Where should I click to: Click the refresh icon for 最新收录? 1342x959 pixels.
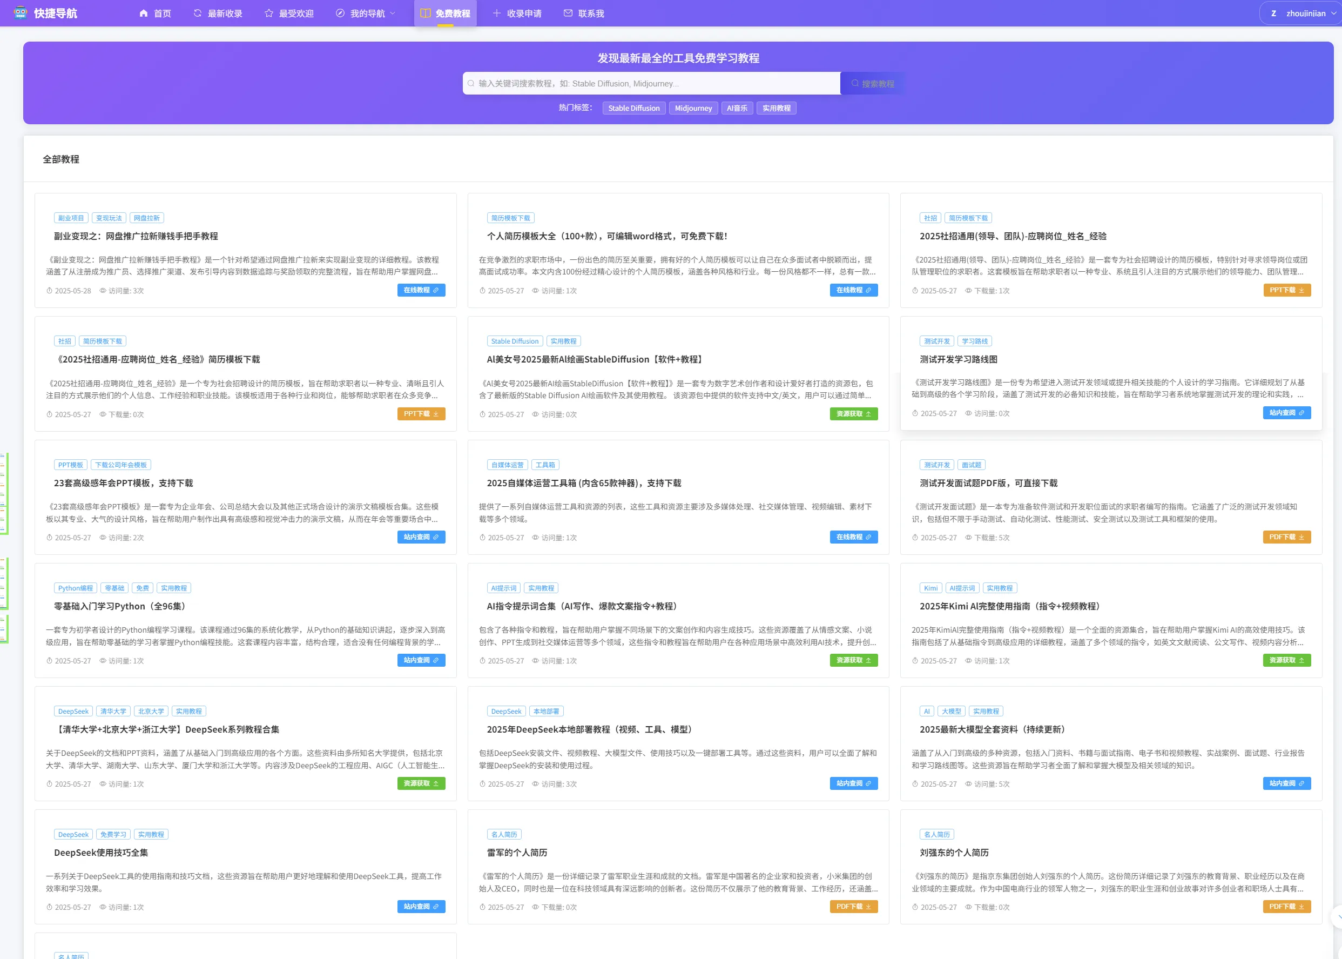coord(198,13)
